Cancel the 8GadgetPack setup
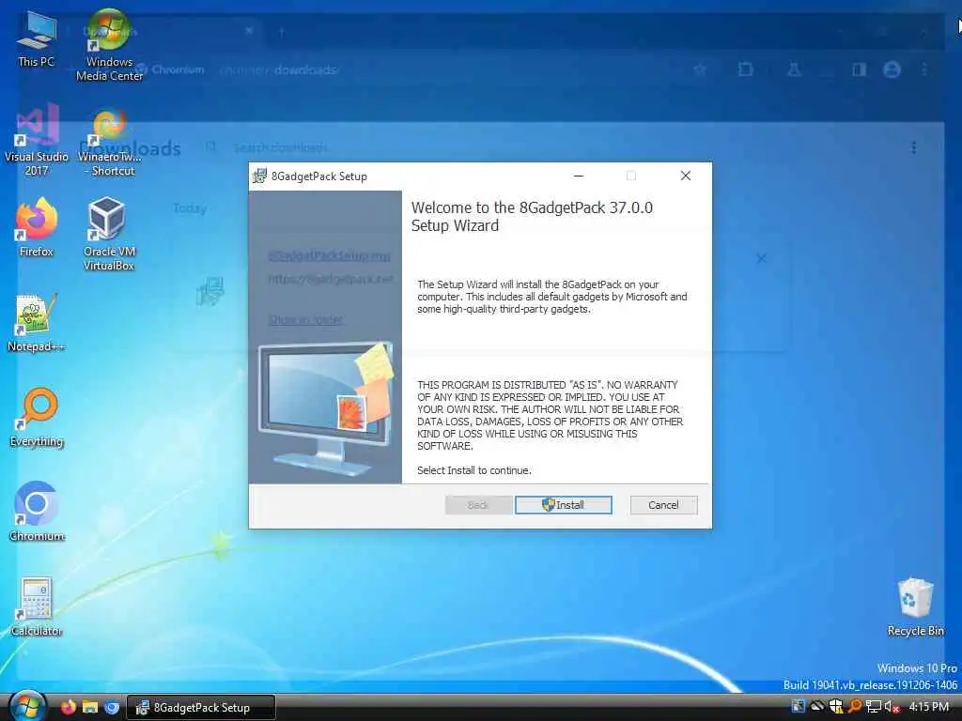The image size is (962, 721). (663, 505)
